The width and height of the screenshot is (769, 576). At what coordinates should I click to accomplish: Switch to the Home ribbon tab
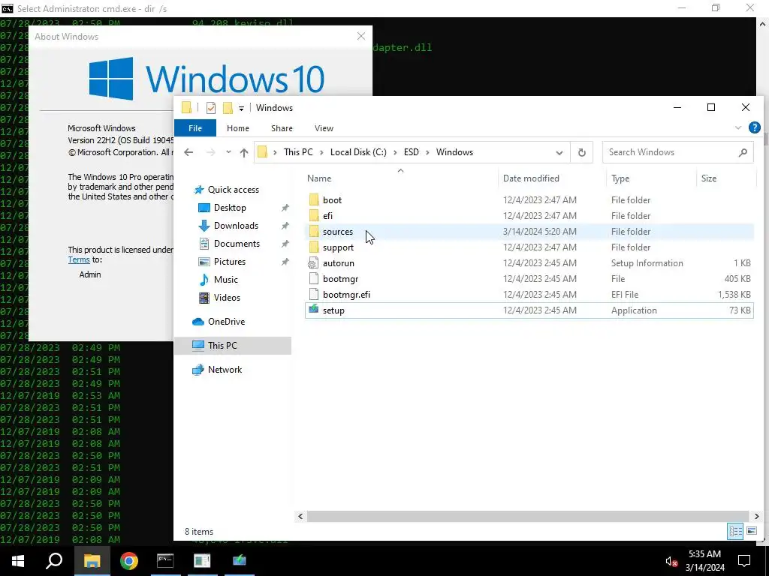(238, 128)
